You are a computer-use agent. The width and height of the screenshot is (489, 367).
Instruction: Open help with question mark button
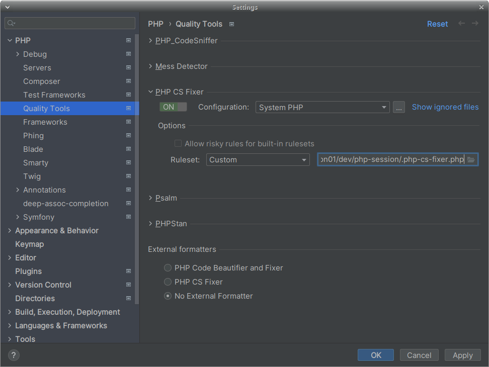(x=14, y=355)
